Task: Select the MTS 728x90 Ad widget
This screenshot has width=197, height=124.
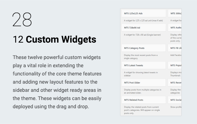Action: pos(144,27)
